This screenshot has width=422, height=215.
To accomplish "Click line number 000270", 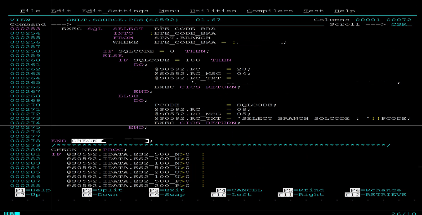I will [x=25, y=105].
